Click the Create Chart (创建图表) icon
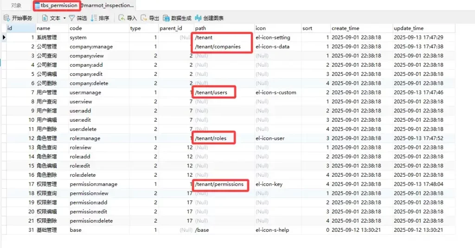The width and height of the screenshot is (475, 248). tap(199, 18)
